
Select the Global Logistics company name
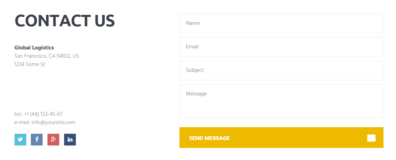(x=34, y=48)
